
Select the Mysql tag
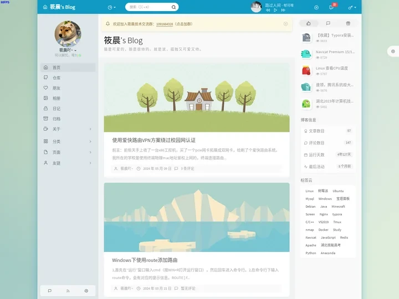310,199
